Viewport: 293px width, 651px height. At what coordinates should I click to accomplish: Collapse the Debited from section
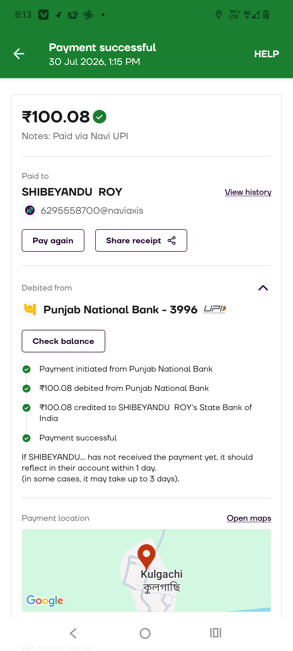[x=263, y=288]
